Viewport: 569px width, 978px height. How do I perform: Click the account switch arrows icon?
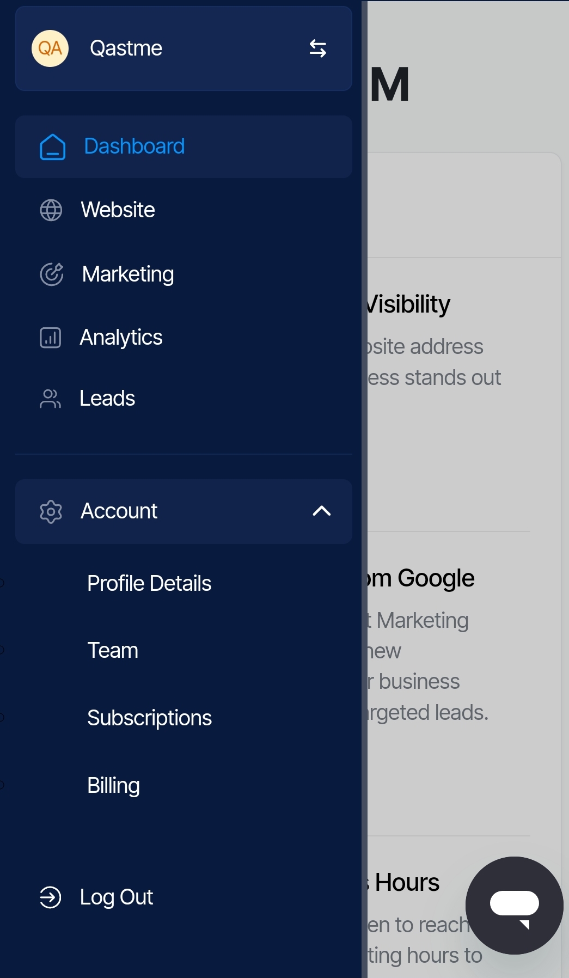click(317, 48)
